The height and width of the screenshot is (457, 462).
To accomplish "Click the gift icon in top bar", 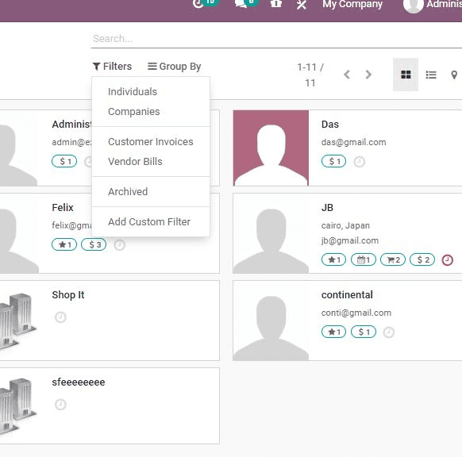I will pos(276,3).
